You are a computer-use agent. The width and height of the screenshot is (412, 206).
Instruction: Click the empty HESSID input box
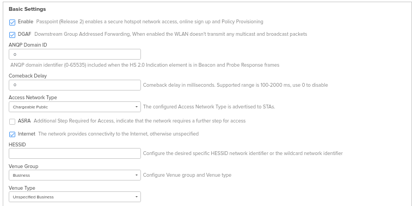pos(75,153)
